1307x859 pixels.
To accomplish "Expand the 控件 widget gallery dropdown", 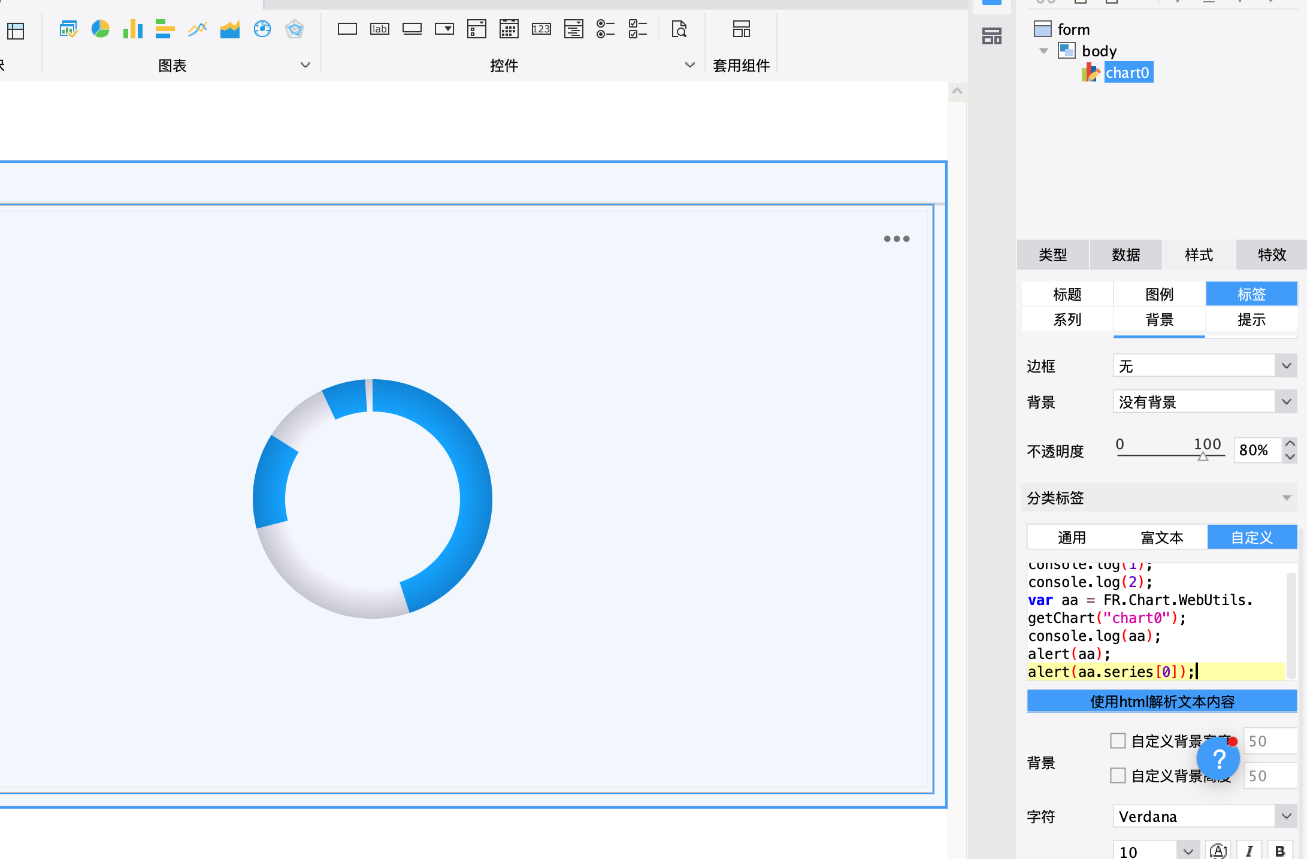I will (690, 65).
